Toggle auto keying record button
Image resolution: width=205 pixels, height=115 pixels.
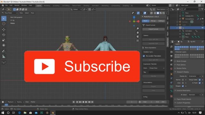click(x=74, y=102)
